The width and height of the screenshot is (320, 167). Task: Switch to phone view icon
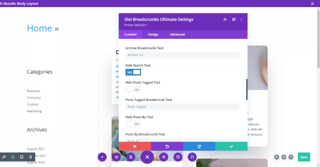click(x=31, y=157)
